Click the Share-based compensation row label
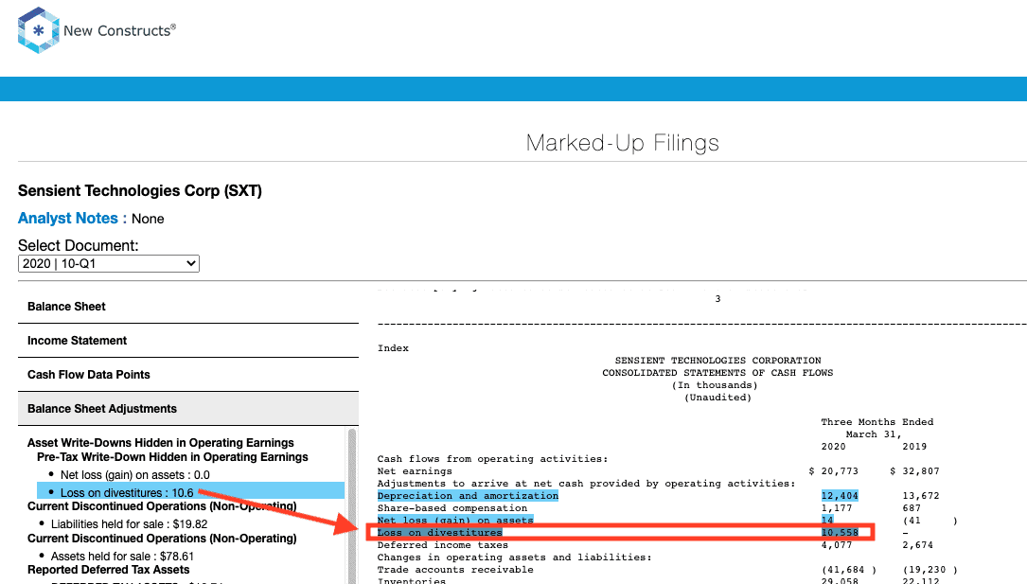1027x584 pixels. click(x=452, y=508)
